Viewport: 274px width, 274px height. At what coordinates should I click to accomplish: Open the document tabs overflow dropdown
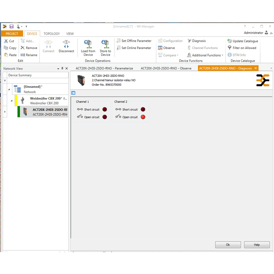point(271,68)
